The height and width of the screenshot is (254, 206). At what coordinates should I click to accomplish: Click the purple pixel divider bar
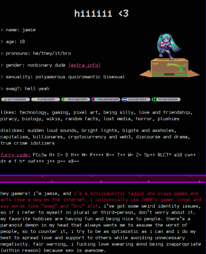[x=103, y=179]
